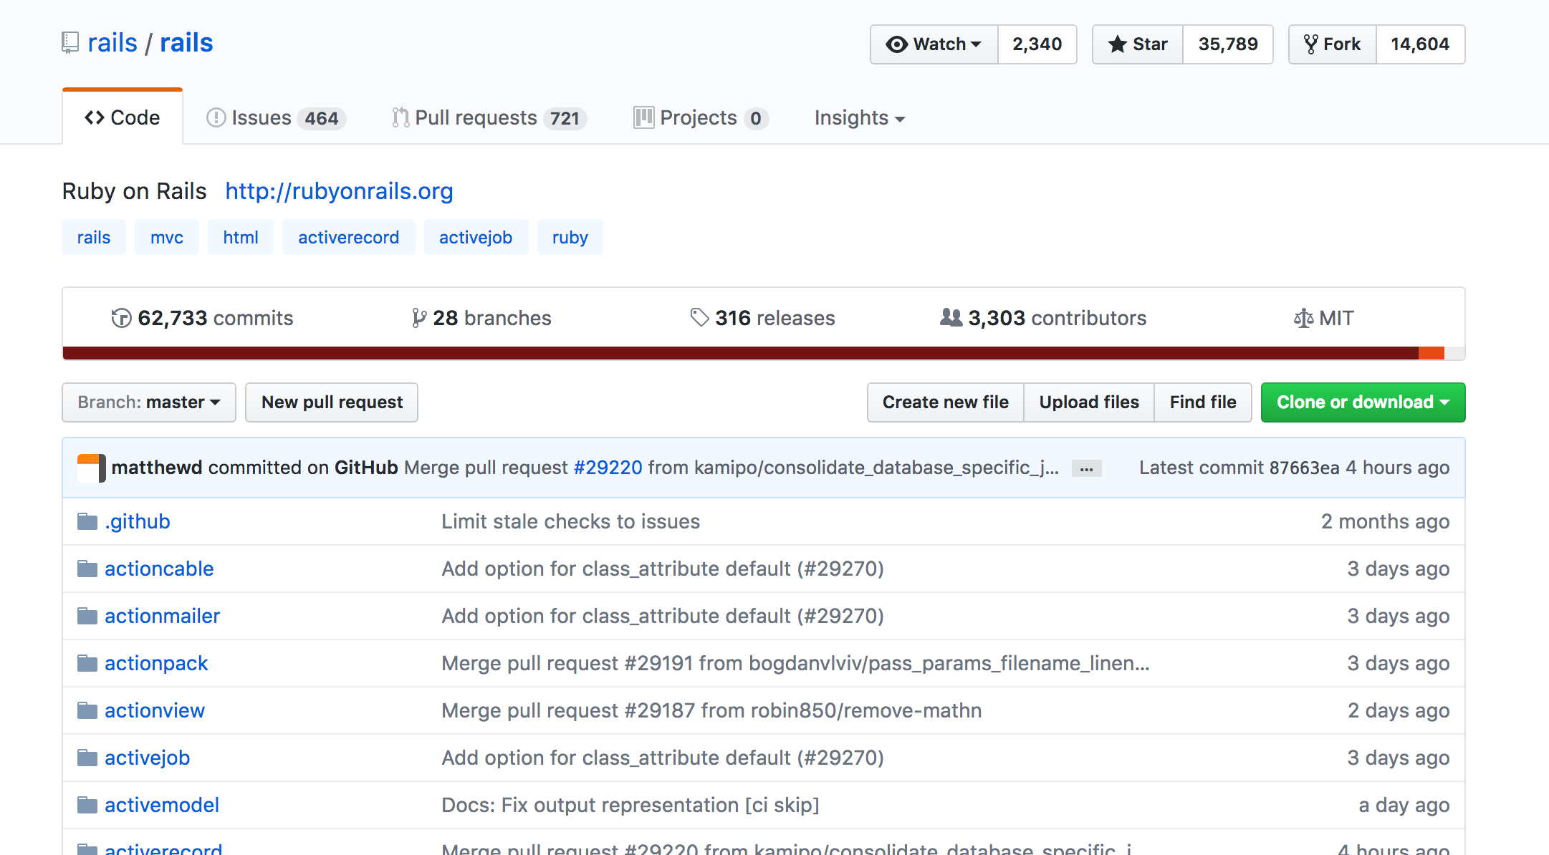
Task: Click the dark red Ruby language bar
Action: (x=741, y=353)
